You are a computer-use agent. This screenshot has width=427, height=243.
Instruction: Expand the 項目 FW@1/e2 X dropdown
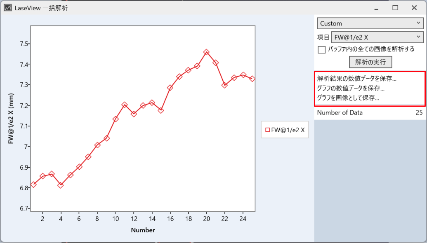[x=377, y=37]
